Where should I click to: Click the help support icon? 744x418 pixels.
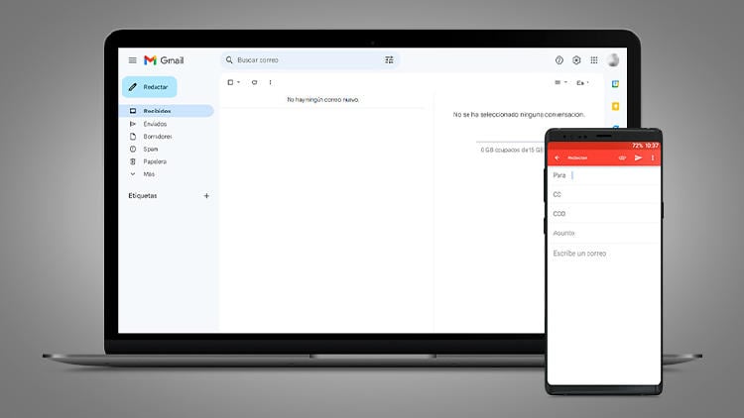coord(559,60)
